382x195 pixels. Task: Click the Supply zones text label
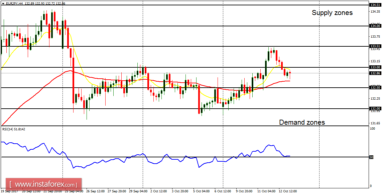coord(332,13)
